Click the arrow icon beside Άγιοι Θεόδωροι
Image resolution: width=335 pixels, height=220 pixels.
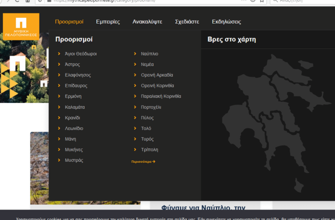pos(59,54)
